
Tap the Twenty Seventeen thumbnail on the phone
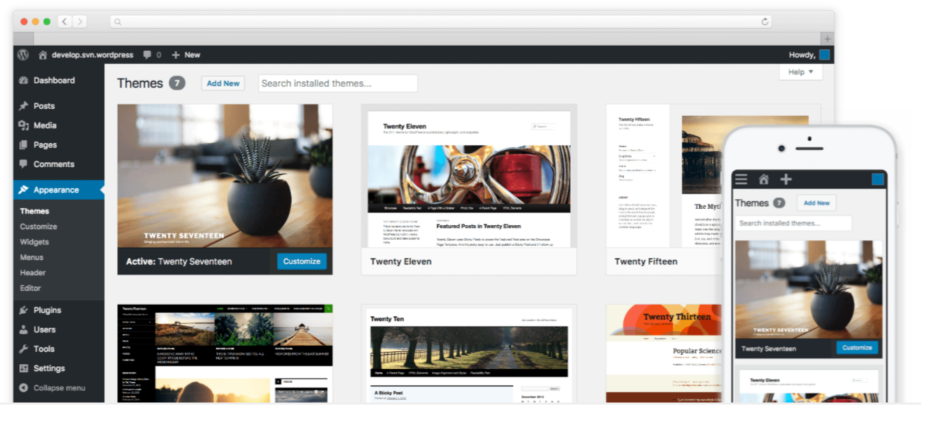(809, 290)
